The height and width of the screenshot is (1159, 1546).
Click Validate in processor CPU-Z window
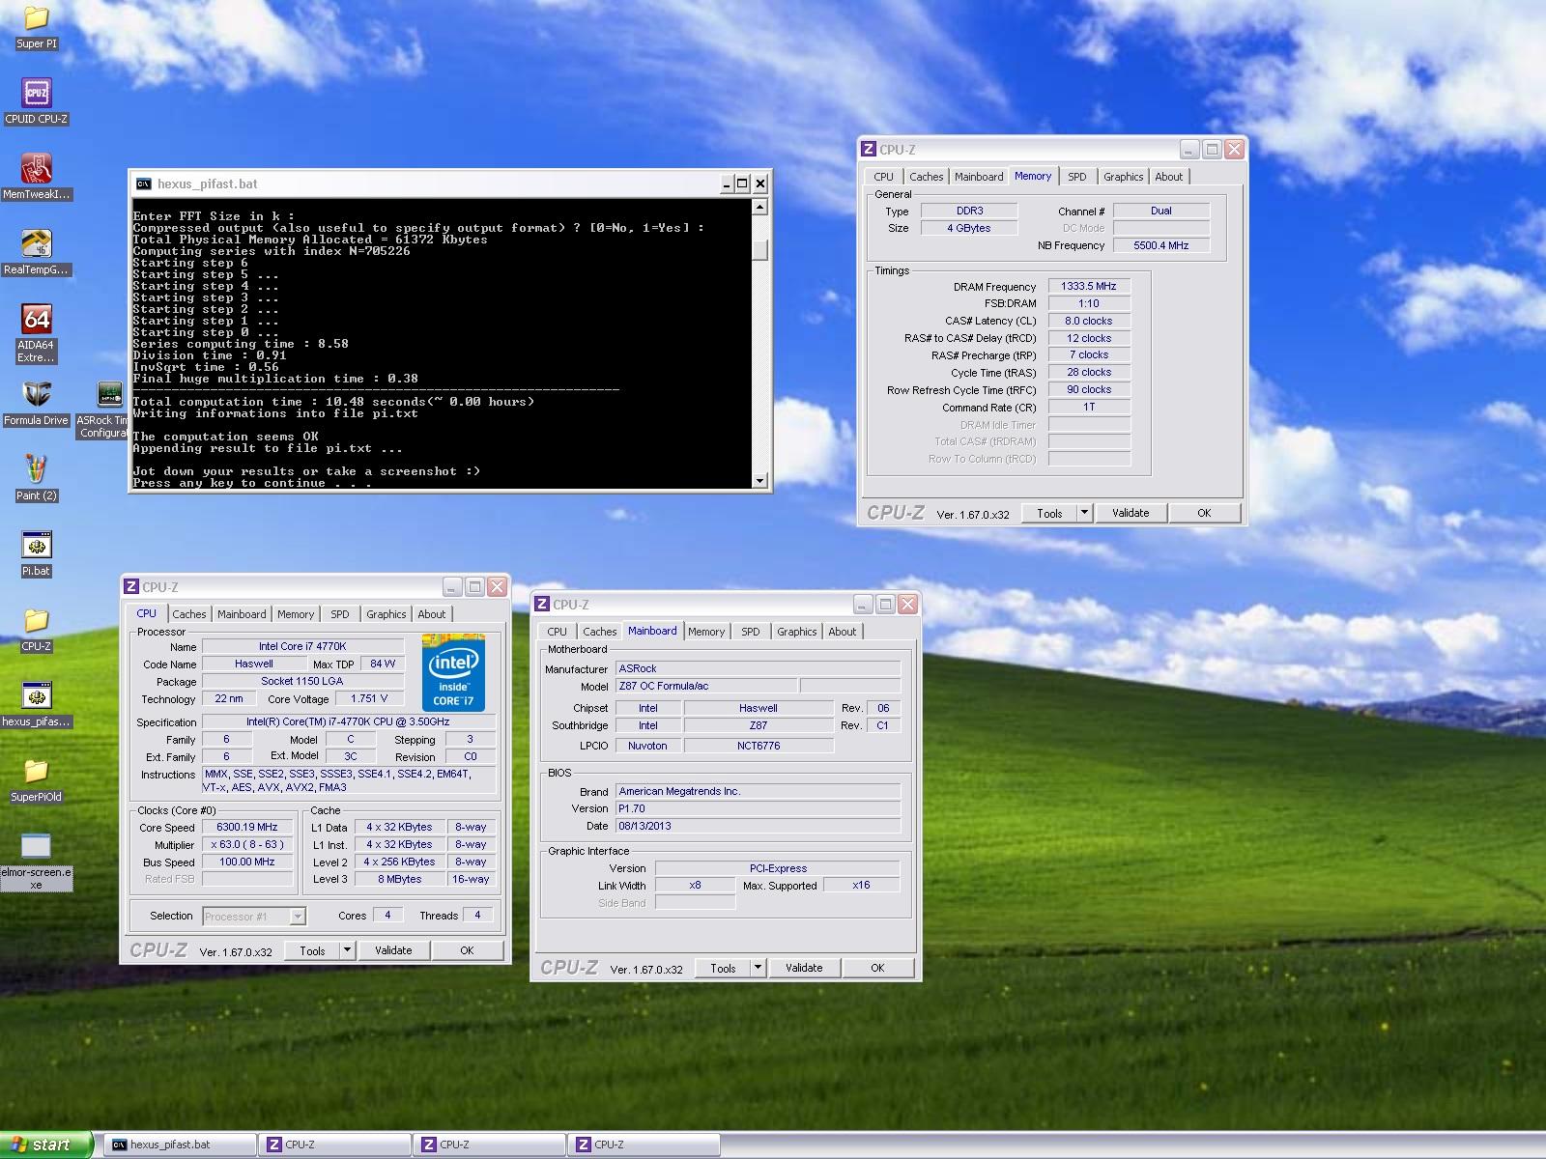393,950
